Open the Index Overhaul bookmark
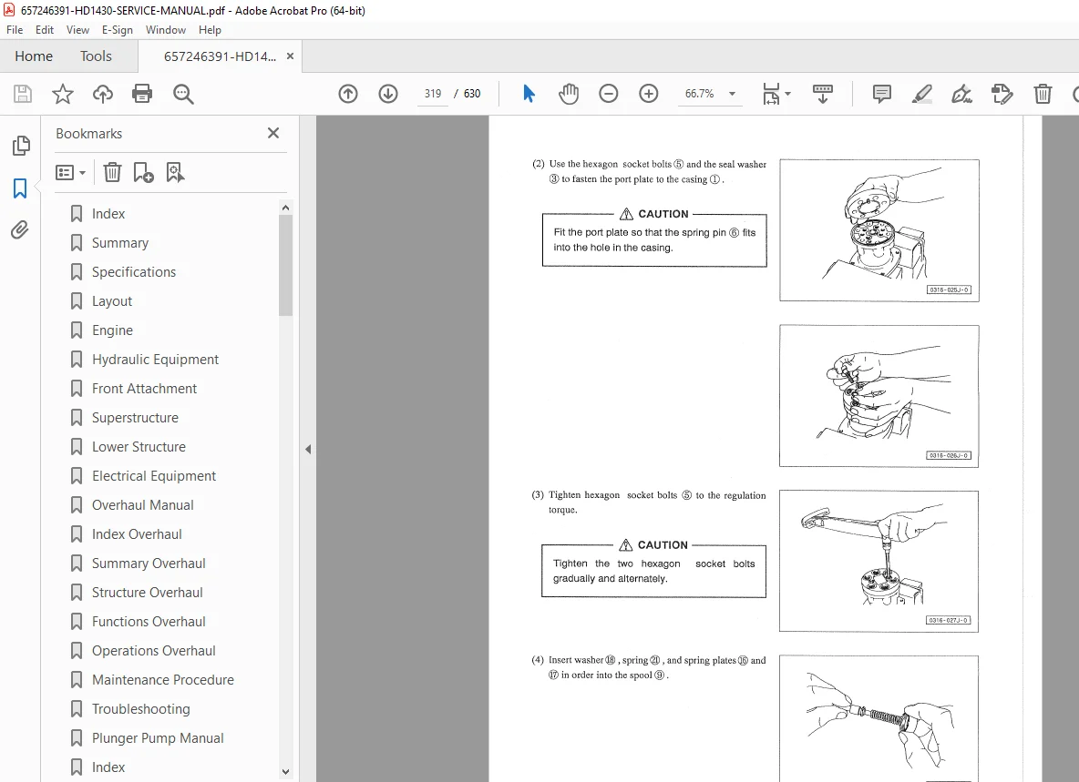This screenshot has height=782, width=1079. tap(137, 534)
